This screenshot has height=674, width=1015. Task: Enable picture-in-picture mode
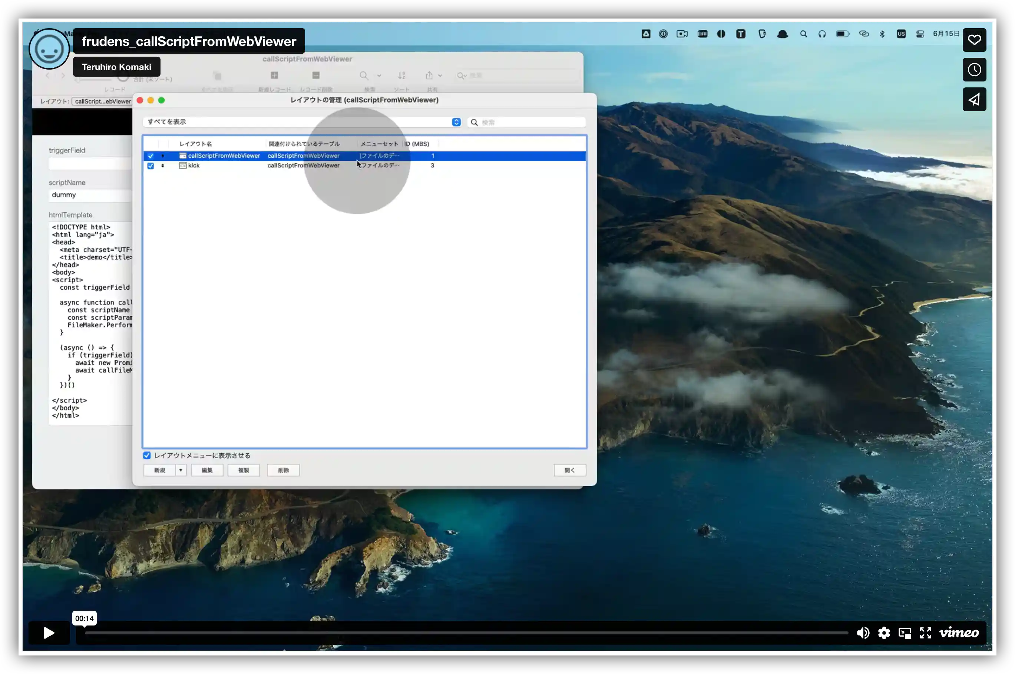[x=905, y=633]
